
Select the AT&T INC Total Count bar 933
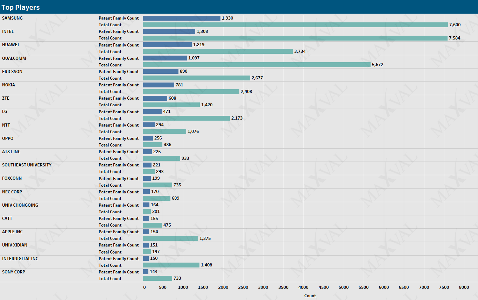tap(162, 158)
